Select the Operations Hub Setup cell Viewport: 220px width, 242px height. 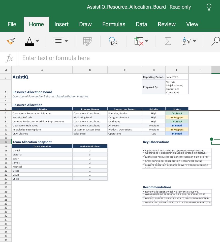[x=42, y=125]
